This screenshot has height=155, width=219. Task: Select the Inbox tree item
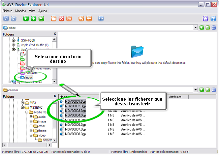pos(29,77)
